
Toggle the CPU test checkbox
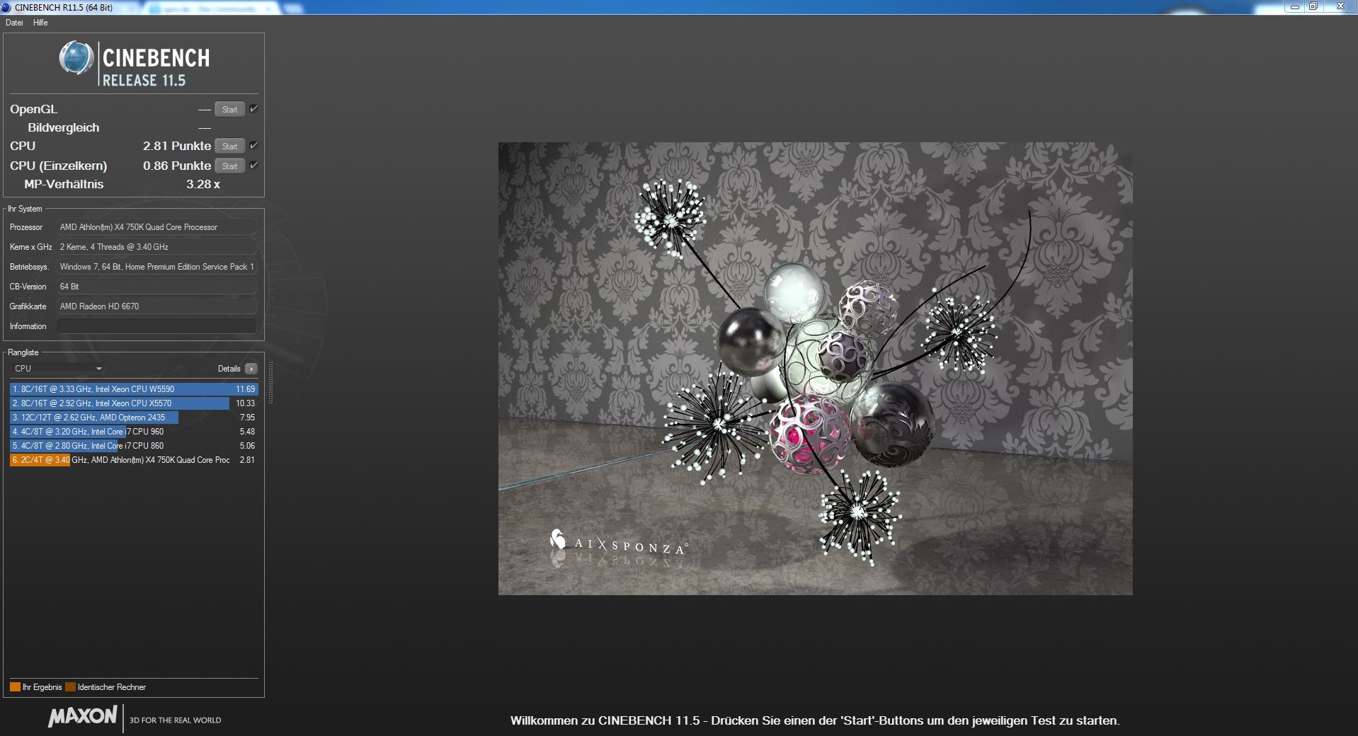253,146
